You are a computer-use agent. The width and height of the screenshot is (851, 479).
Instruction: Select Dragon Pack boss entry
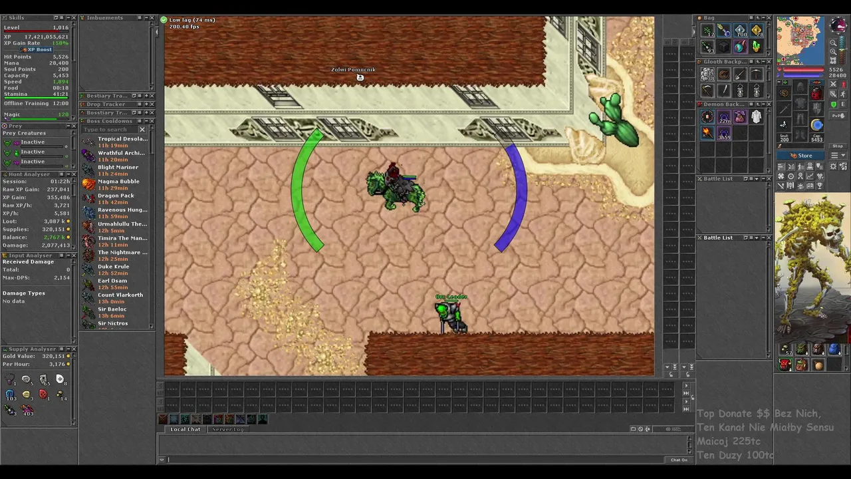click(x=115, y=199)
